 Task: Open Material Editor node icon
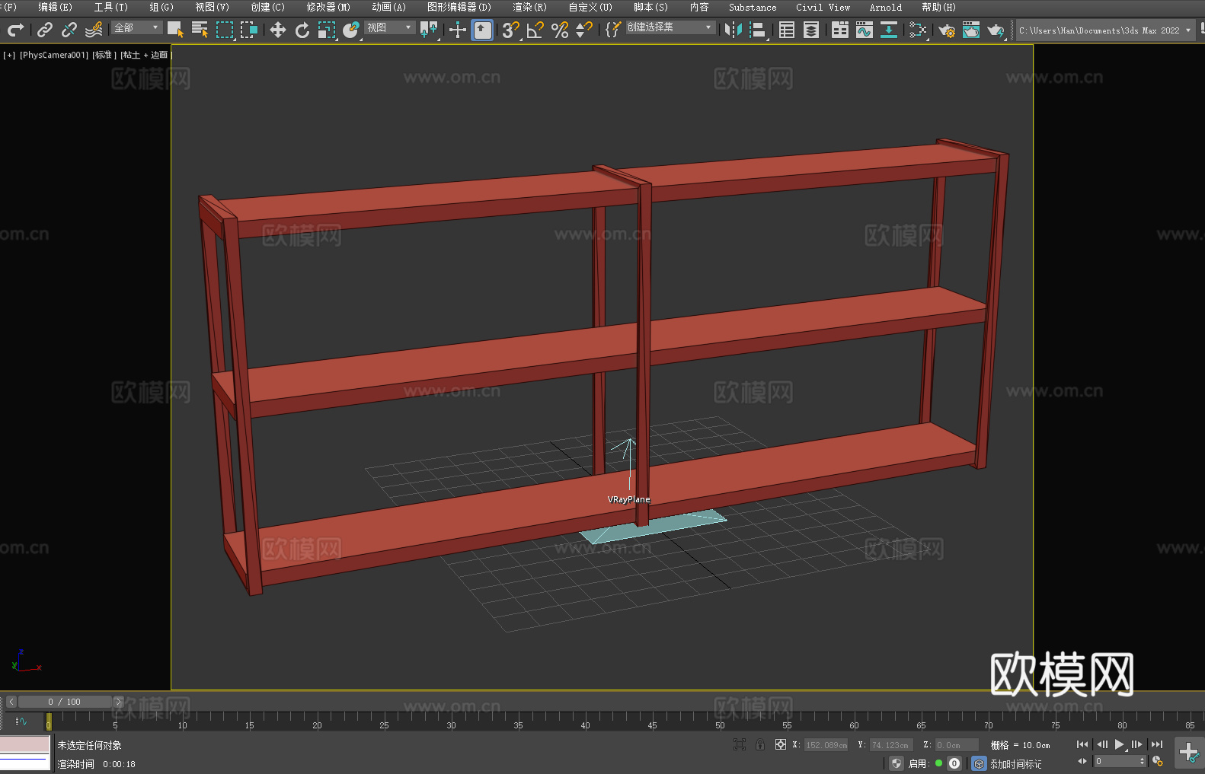[918, 30]
